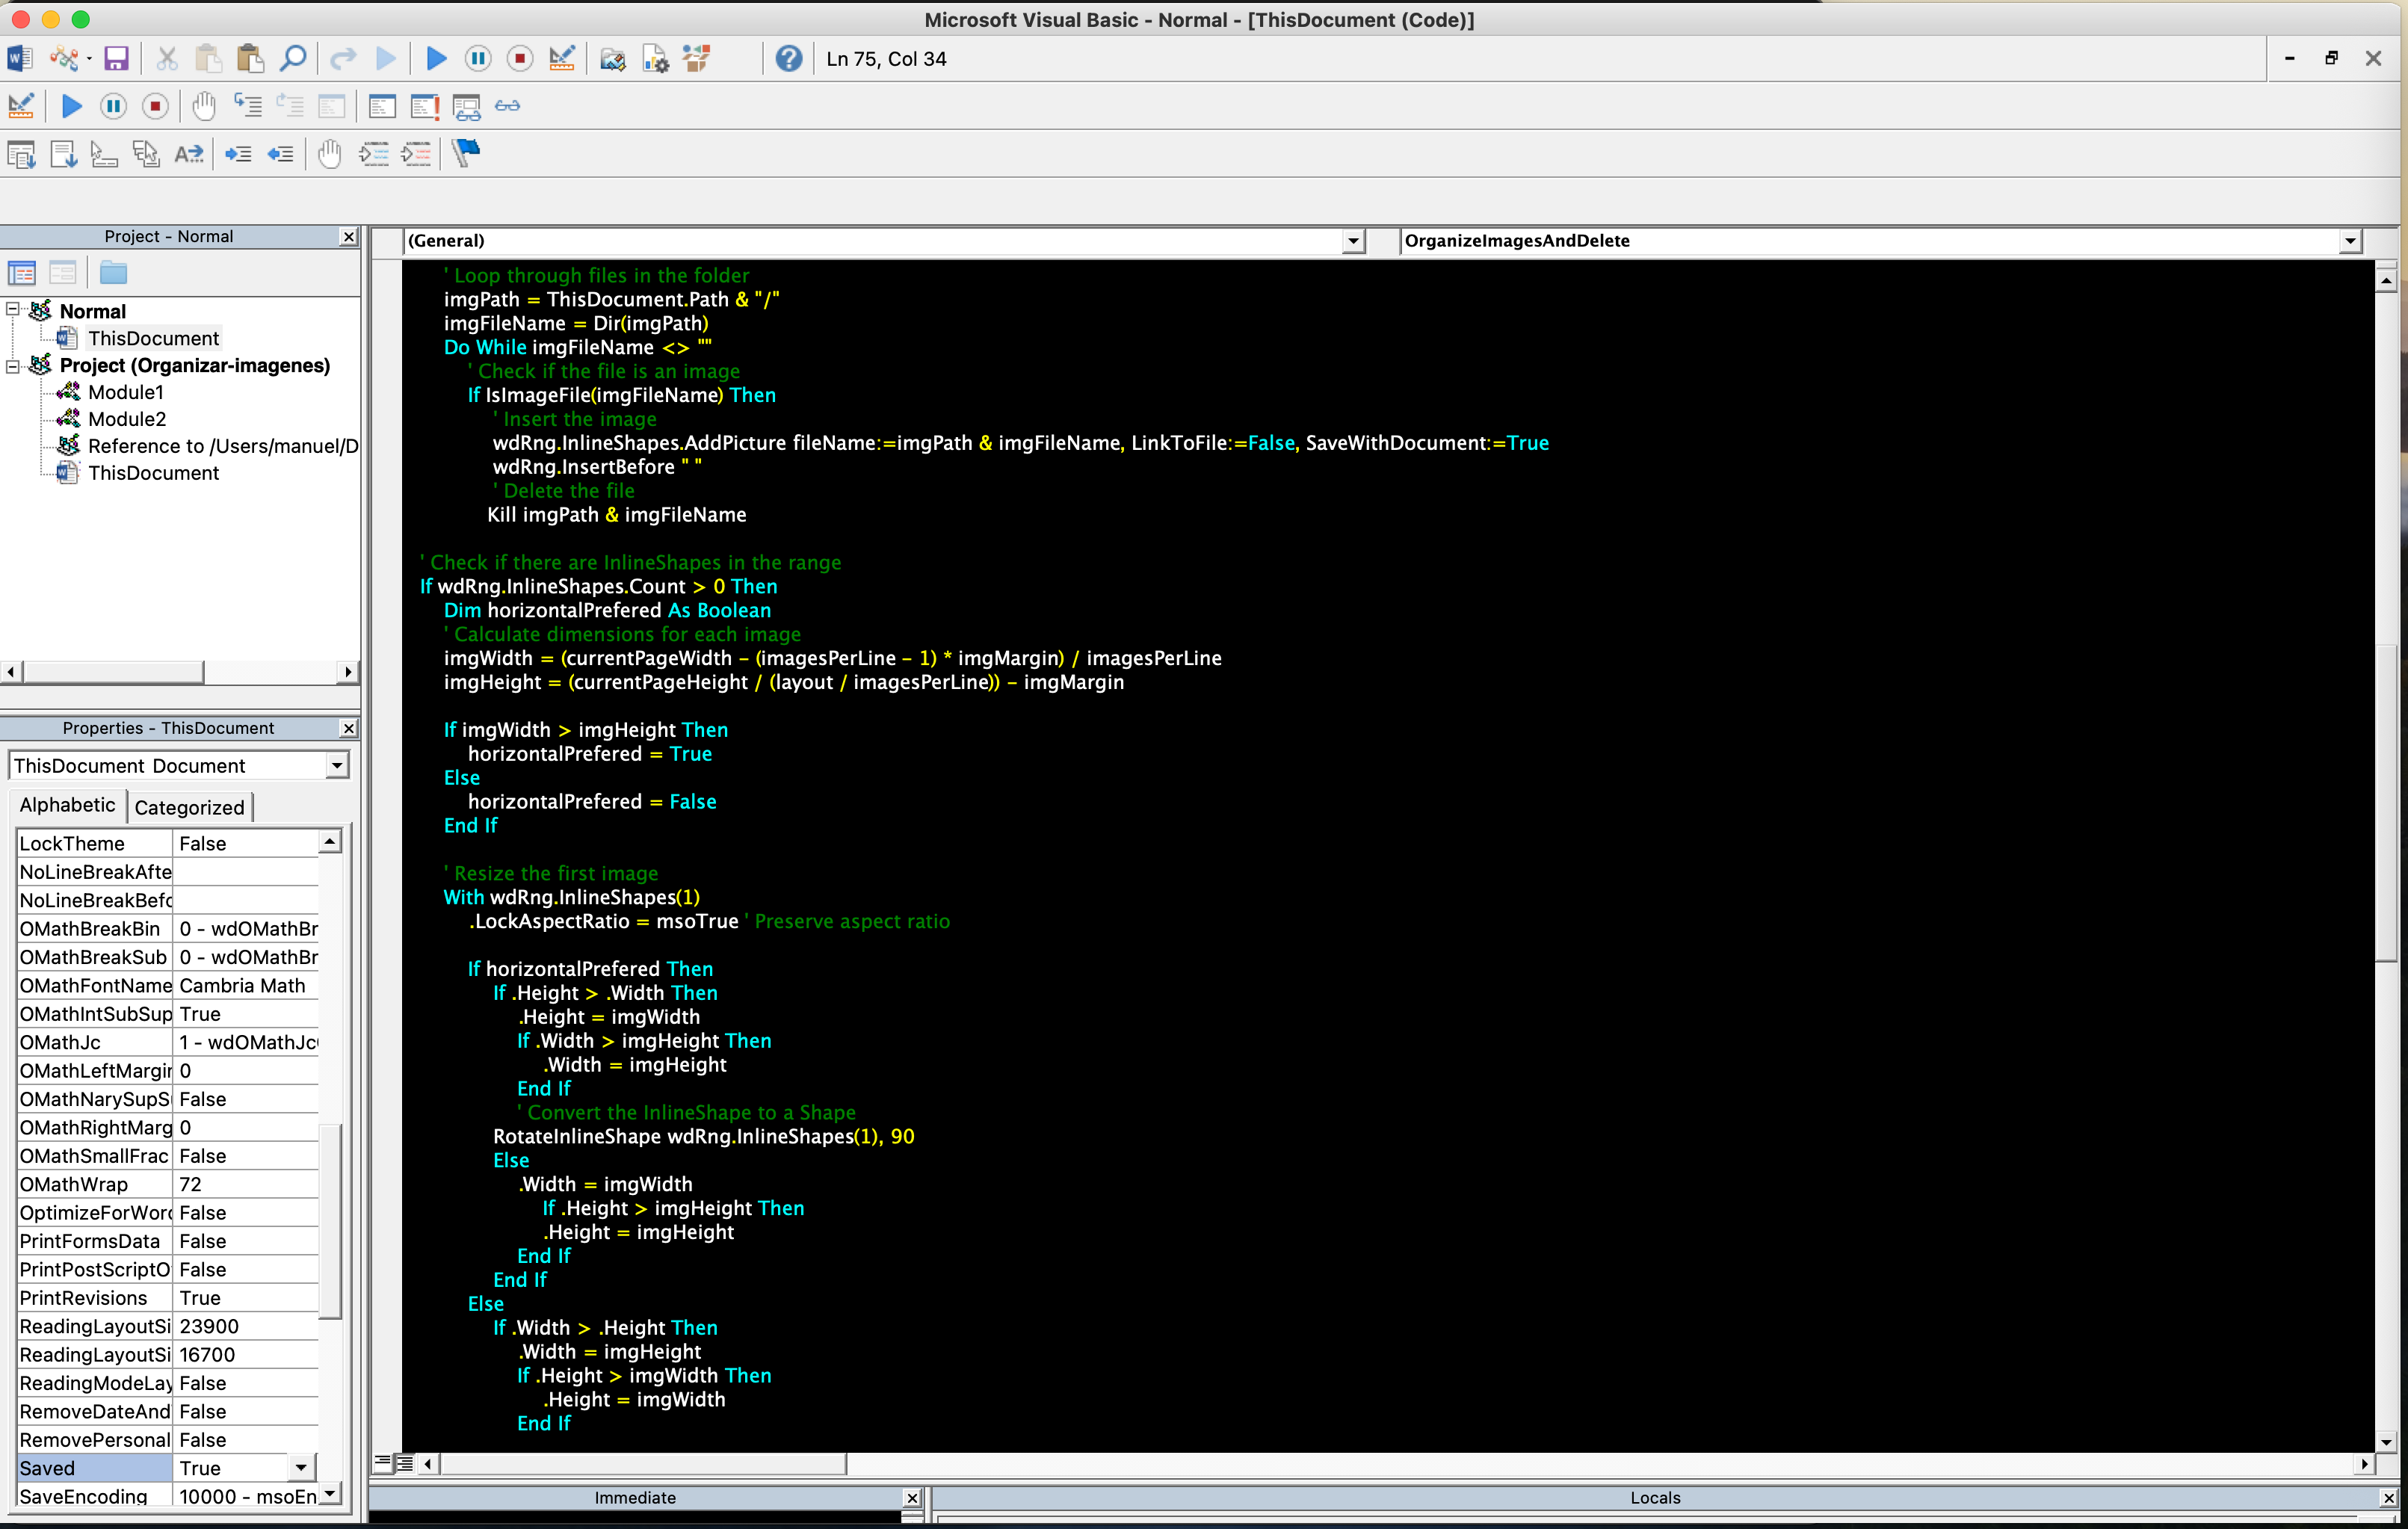Select the Alphabetic properties tab
The height and width of the screenshot is (1529, 2408).
coord(66,805)
